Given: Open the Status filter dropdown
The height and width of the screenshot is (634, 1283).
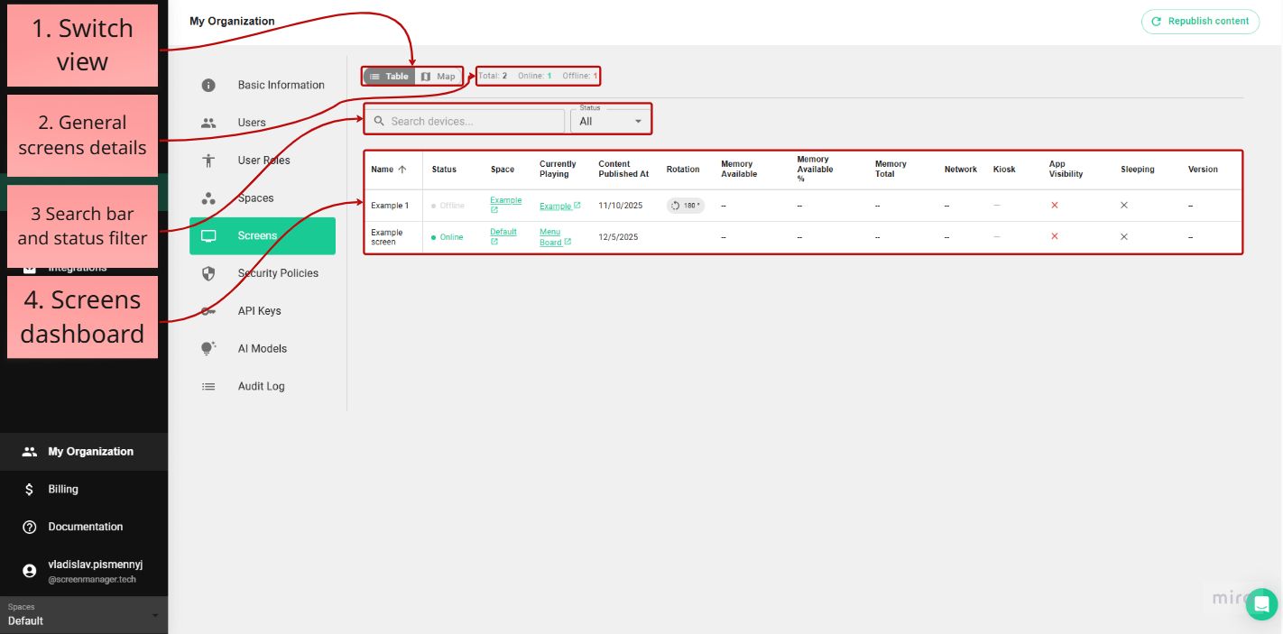Looking at the screenshot, I should pyautogui.click(x=611, y=120).
